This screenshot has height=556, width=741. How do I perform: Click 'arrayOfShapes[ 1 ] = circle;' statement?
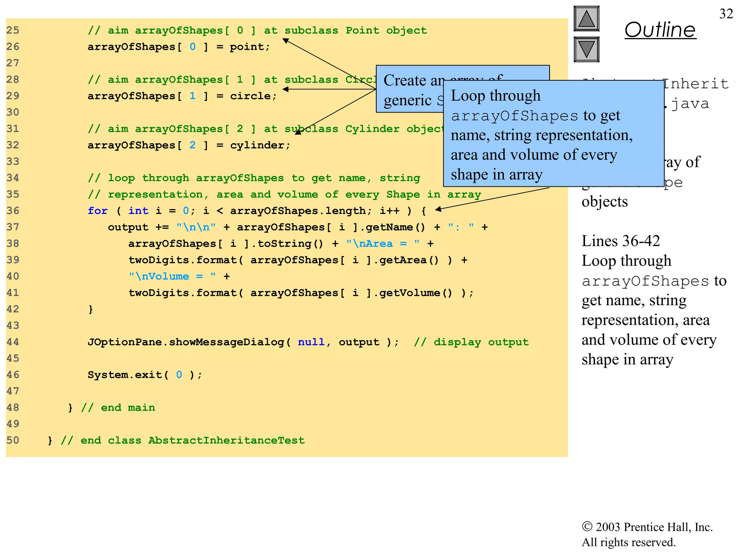(x=182, y=96)
